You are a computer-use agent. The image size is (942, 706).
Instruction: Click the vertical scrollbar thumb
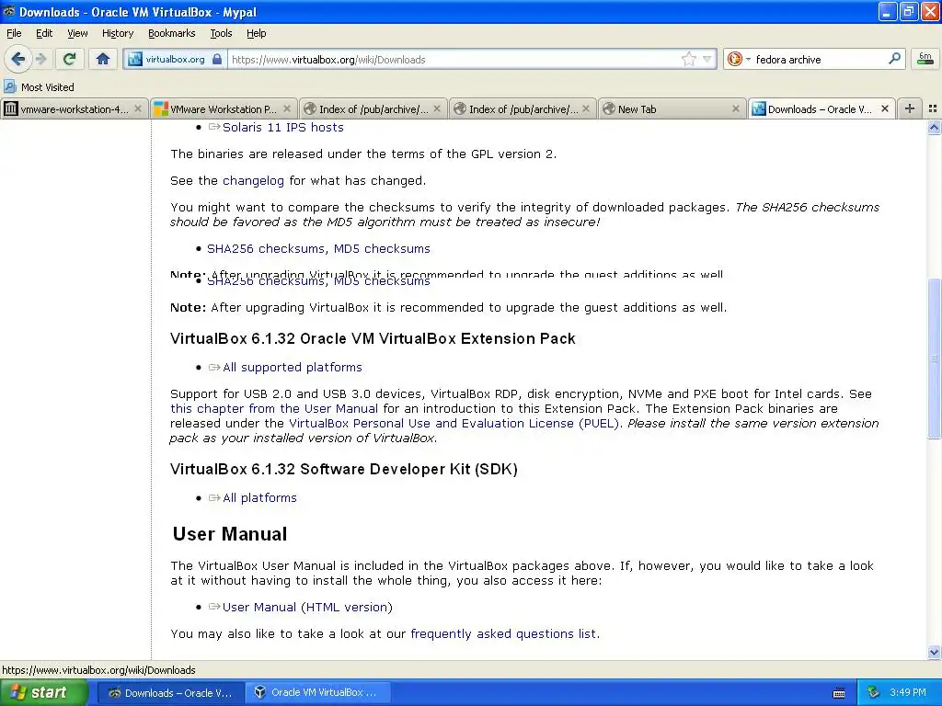pos(934,359)
